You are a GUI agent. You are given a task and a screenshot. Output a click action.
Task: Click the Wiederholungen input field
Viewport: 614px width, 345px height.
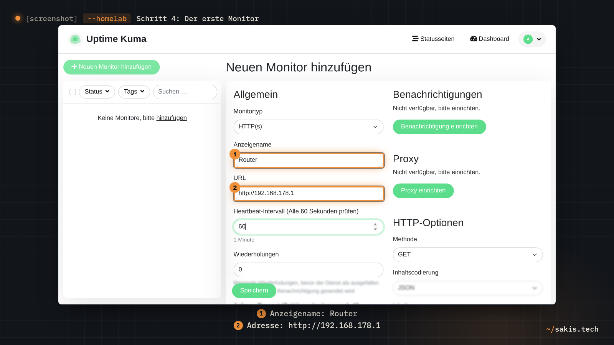[308, 270]
